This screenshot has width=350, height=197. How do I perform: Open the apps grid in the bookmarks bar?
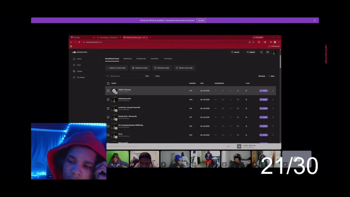(71, 46)
